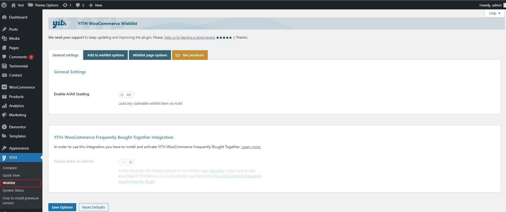Click the YITH logo in header
Viewport: 506px width, 212px height.
tap(59, 24)
